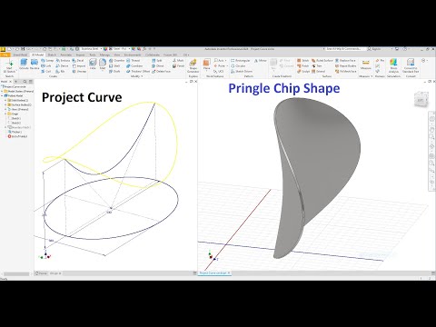This screenshot has height=327, width=436.
Task: Click the Direct edit tool
Action: tap(158, 65)
